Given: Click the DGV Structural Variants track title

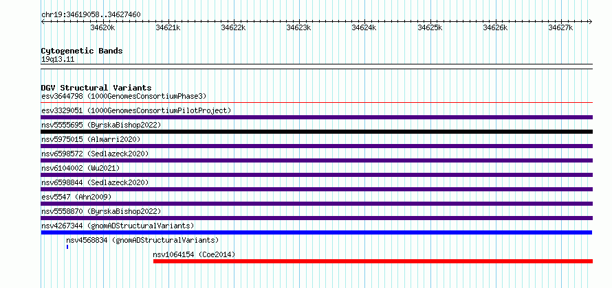Looking at the screenshot, I should [96, 88].
